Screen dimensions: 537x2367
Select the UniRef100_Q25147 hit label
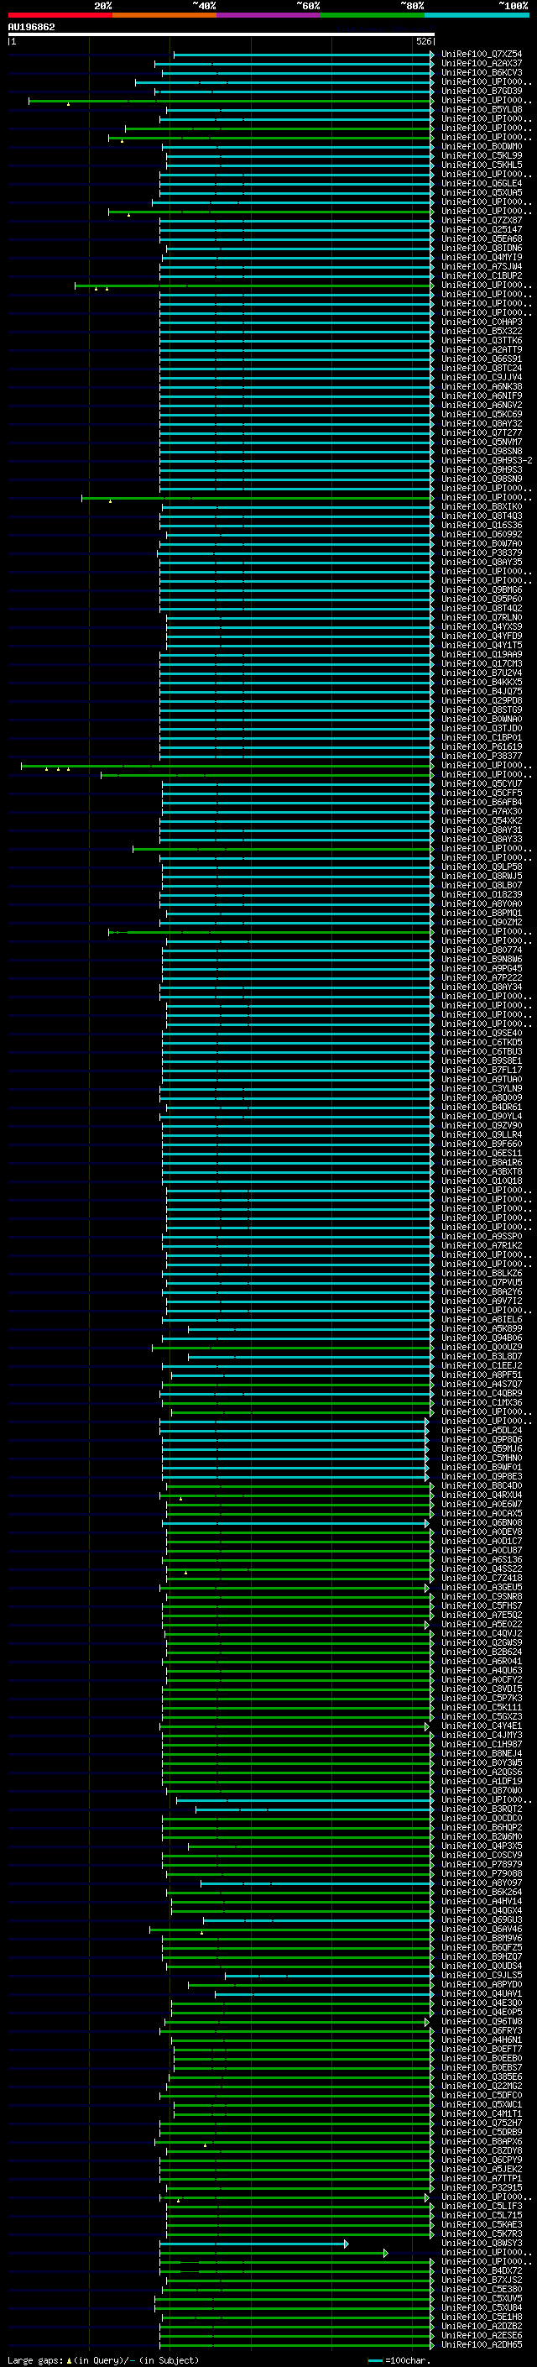click(481, 230)
